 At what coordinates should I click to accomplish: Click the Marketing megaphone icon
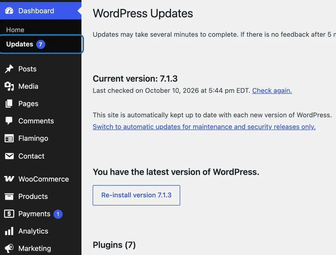tap(9, 248)
